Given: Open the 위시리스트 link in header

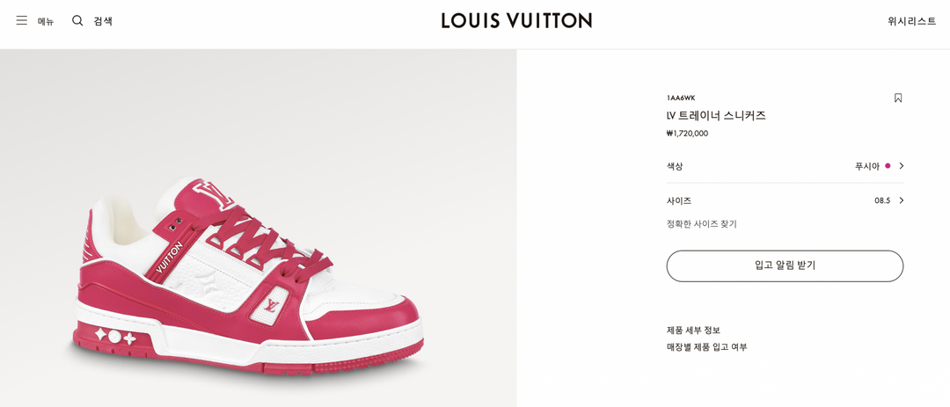Looking at the screenshot, I should tap(912, 20).
